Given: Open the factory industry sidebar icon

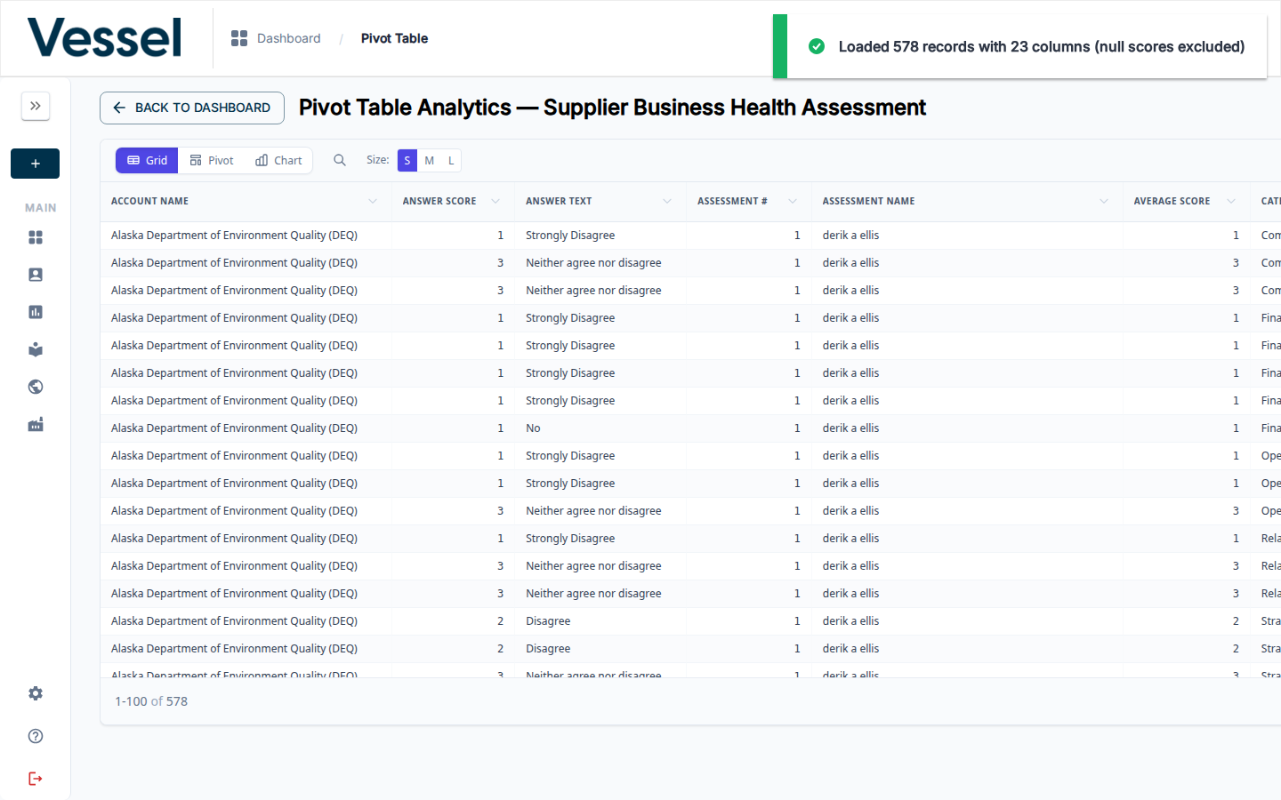Looking at the screenshot, I should tap(36, 424).
